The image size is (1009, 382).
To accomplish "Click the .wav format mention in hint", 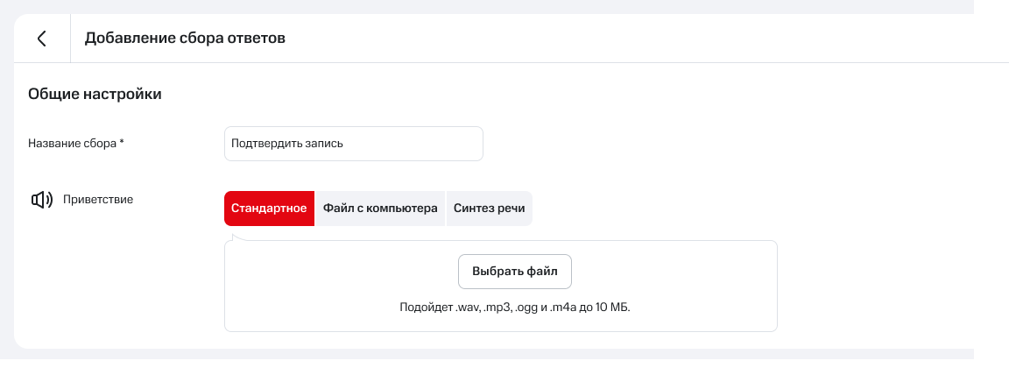I will [x=468, y=308].
